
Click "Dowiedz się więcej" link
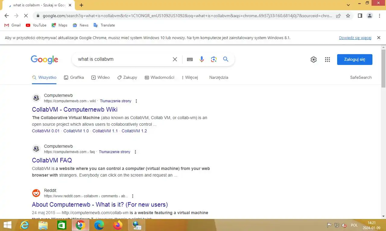pos(355,38)
